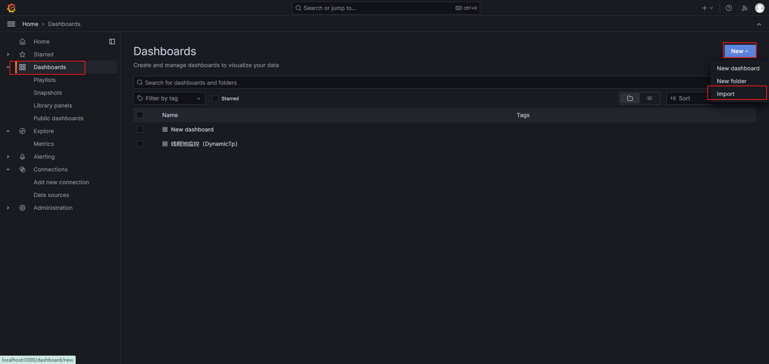This screenshot has height=364, width=769.
Task: Open Snapshots in the sidebar
Action: coord(48,93)
